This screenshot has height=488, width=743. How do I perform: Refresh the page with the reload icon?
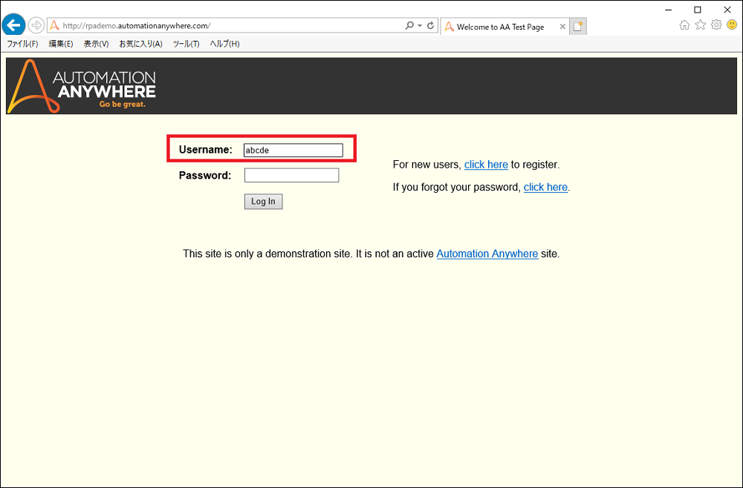click(429, 24)
